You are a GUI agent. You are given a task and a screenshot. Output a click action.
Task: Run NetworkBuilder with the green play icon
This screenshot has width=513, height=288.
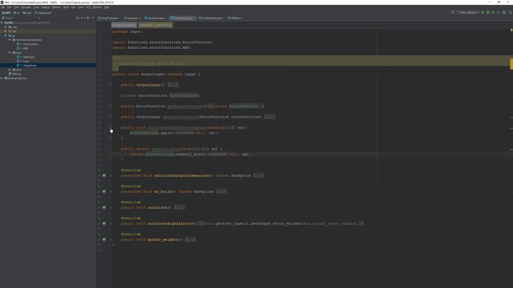coord(483,12)
